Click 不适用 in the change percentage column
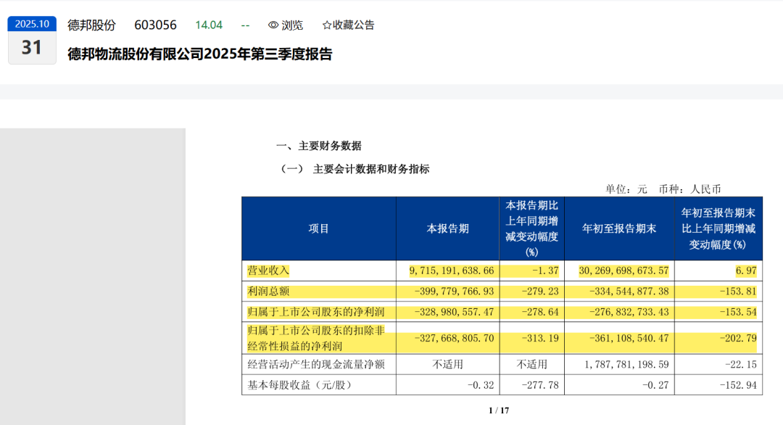The height and width of the screenshot is (425, 783). pyautogui.click(x=532, y=365)
